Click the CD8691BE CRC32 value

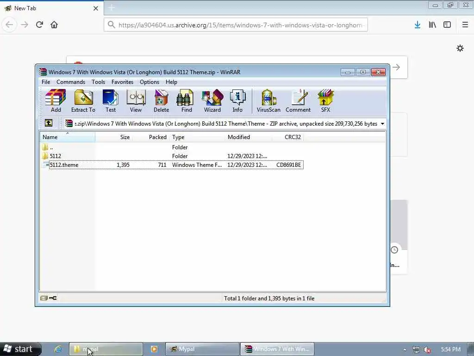288,165
